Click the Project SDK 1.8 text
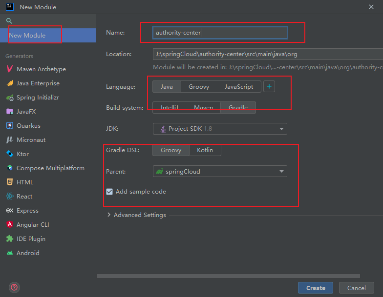Viewport: 383px width, 297px height. (x=190, y=129)
